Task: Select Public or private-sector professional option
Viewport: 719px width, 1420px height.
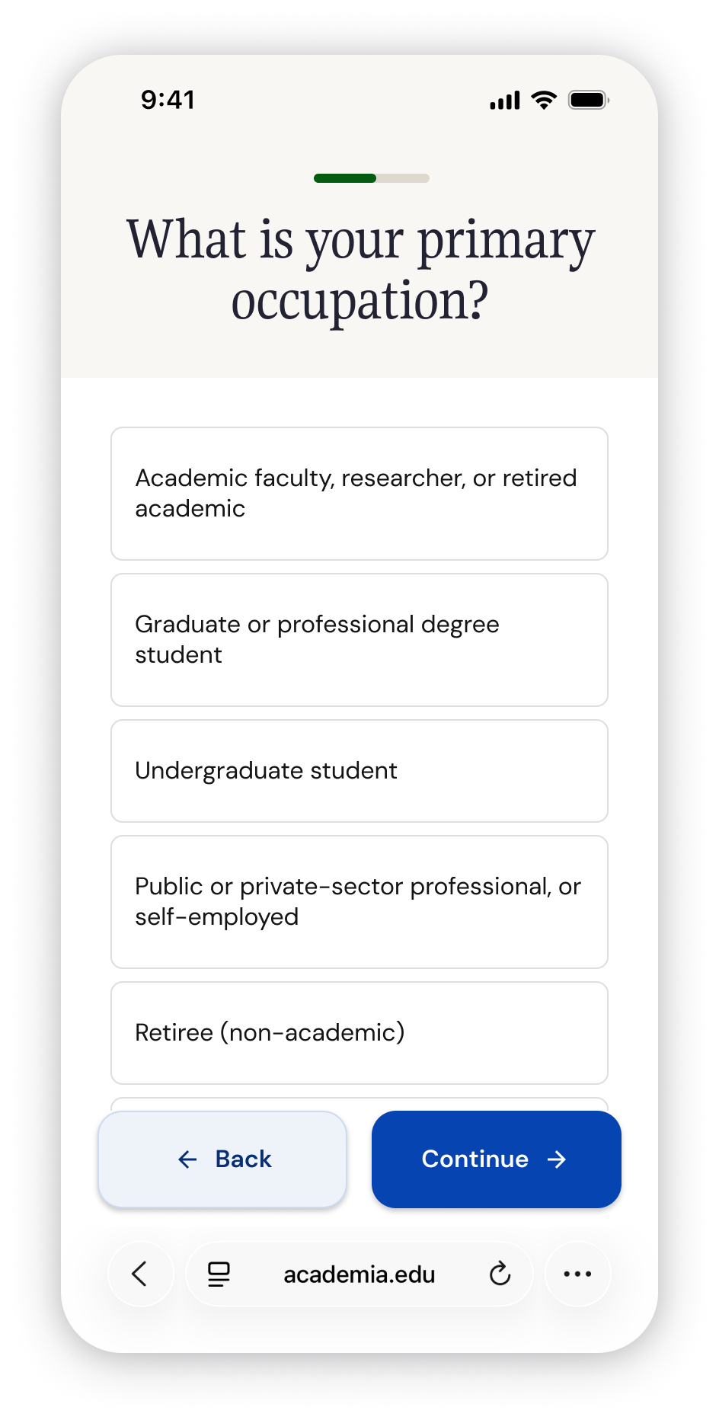Action: click(x=359, y=902)
